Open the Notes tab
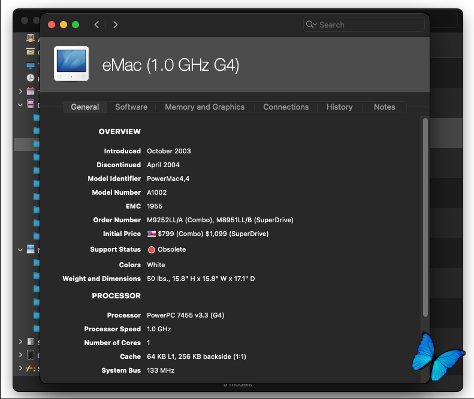The height and width of the screenshot is (399, 474). click(x=385, y=107)
